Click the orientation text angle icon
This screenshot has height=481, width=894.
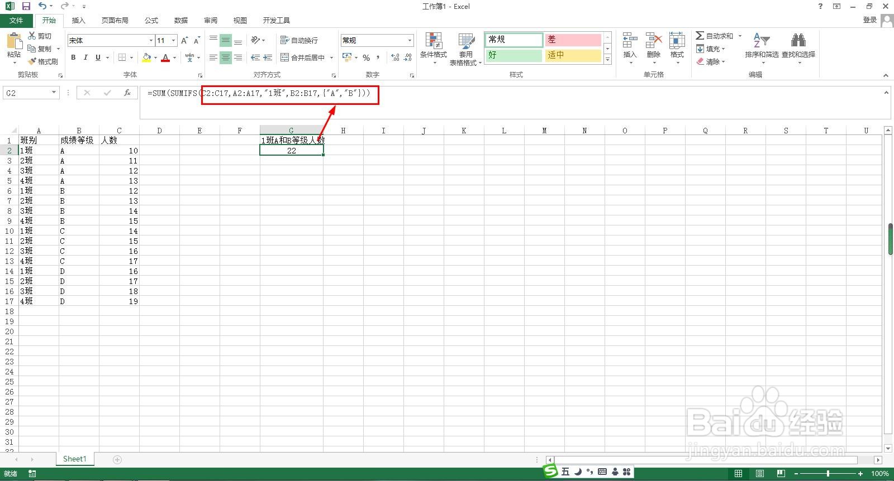(255, 40)
